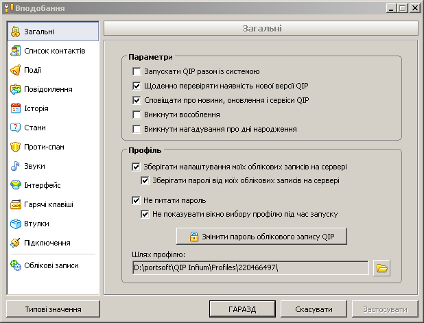
Task: Go to Облікові записи section
Action: pyautogui.click(x=51, y=265)
